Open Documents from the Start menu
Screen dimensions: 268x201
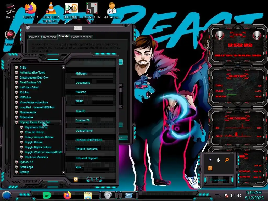click(x=83, y=83)
